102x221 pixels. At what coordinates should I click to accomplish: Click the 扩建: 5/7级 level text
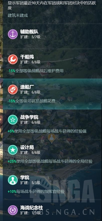(x=30, y=37)
